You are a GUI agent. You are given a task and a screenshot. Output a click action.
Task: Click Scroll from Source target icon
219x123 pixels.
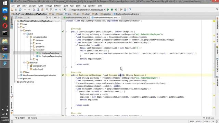tap(47, 17)
